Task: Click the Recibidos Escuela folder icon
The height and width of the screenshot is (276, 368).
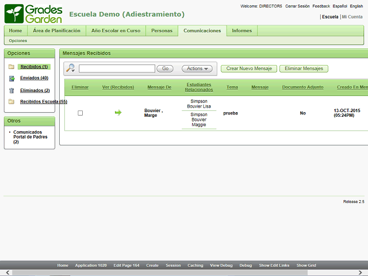Action: (x=11, y=102)
